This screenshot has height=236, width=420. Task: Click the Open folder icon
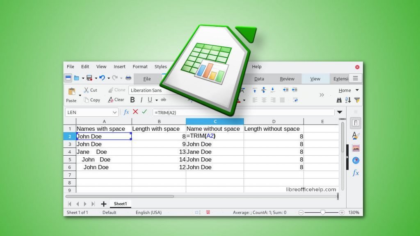77,78
